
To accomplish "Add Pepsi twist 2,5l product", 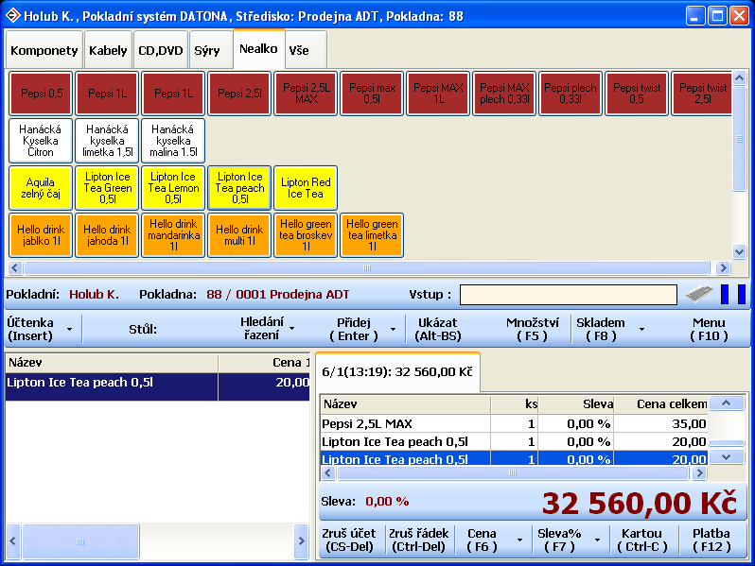I will pyautogui.click(x=702, y=94).
